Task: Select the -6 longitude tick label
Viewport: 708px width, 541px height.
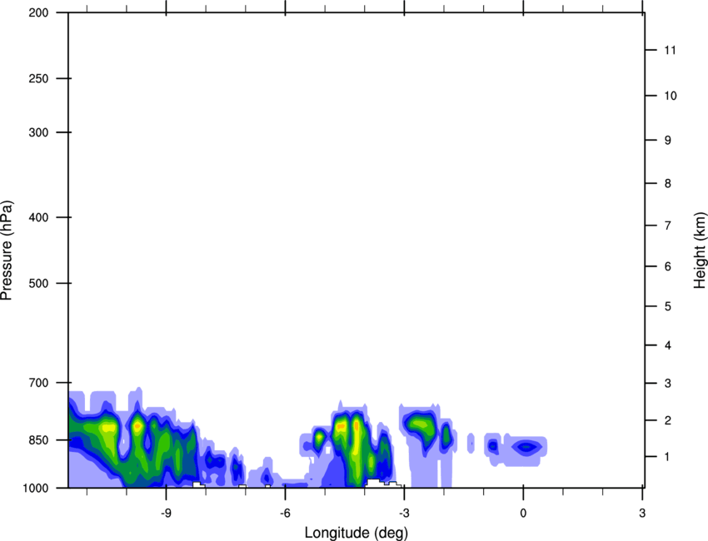Action: click(285, 510)
